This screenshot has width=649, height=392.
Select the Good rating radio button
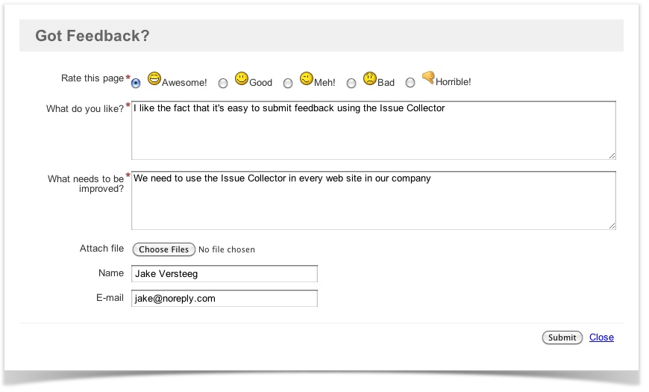click(x=223, y=83)
